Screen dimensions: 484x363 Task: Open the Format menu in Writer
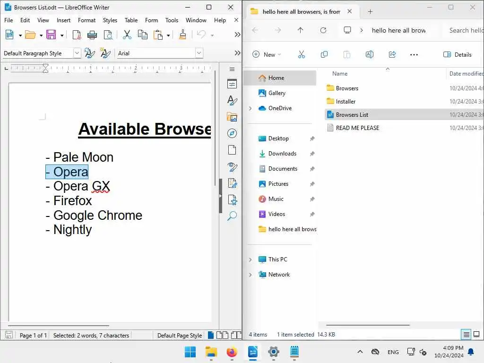pyautogui.click(x=86, y=20)
